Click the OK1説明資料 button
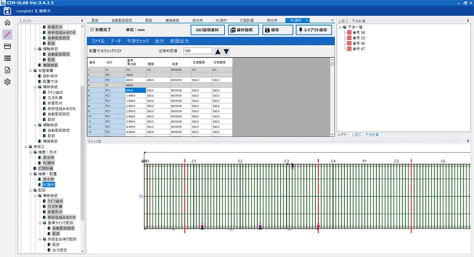The height and width of the screenshot is (257, 474). (x=207, y=30)
